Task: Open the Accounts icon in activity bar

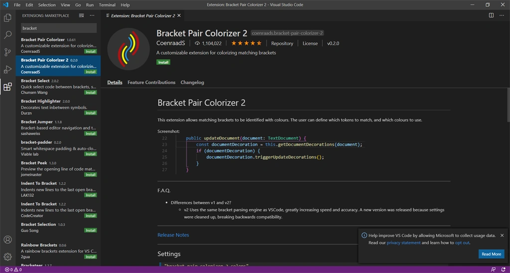Action: coord(7,240)
